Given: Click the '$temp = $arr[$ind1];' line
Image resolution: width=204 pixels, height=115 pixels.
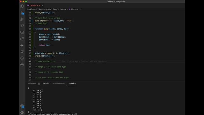Looking at the screenshot, I should (x=49, y=34).
